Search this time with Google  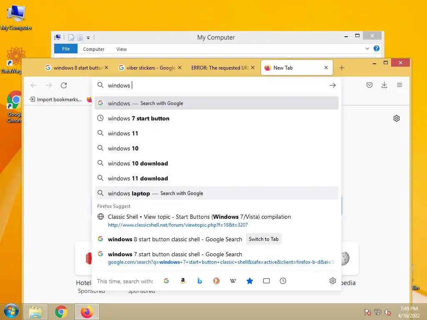click(166, 281)
